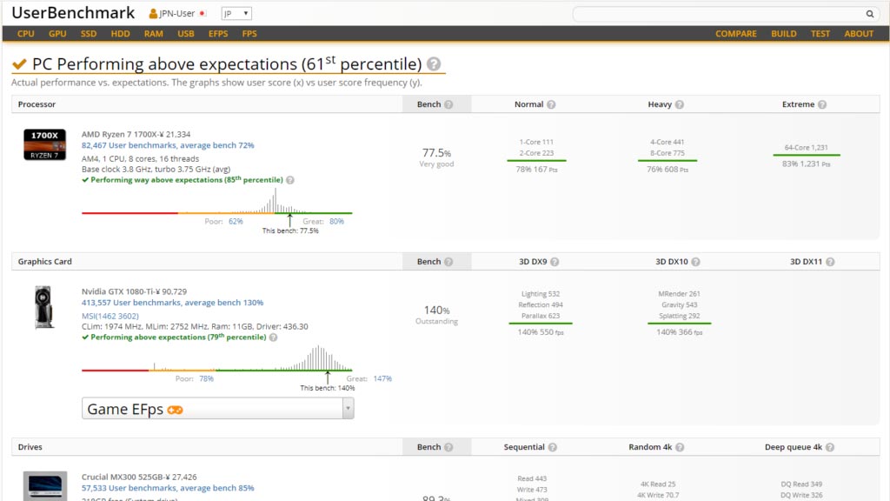Click the JPN-User account link

176,14
